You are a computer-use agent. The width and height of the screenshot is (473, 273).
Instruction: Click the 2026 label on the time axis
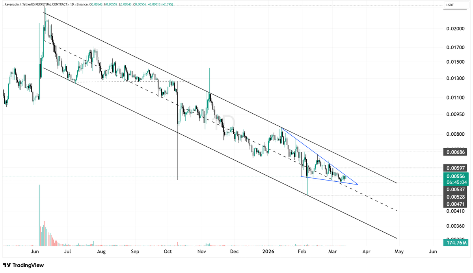[x=268, y=251]
